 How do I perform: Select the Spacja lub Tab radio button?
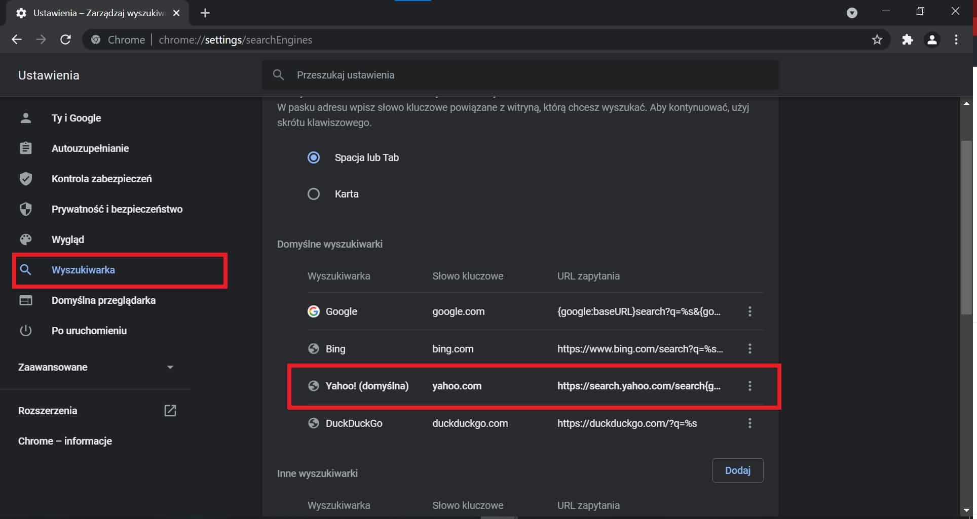(x=314, y=157)
